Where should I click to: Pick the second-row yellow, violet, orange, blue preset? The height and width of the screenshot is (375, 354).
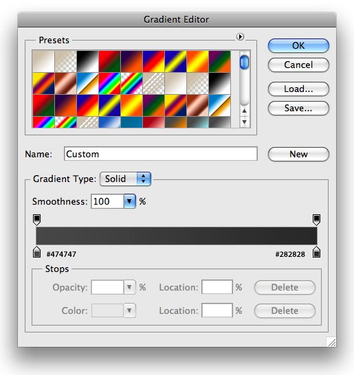click(x=43, y=83)
